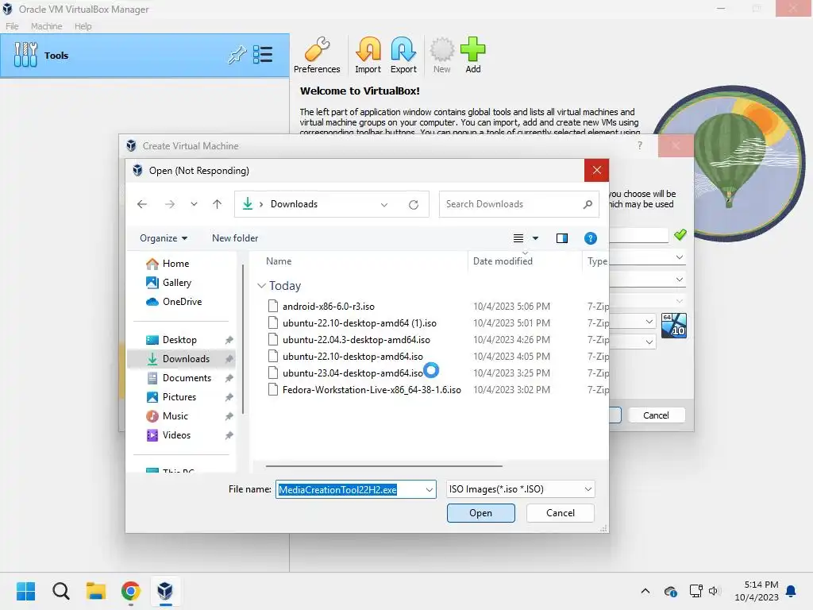813x610 pixels.
Task: Select Fedora-Workstation-Live-x86_64-38-1.6.iso file
Action: pos(372,389)
